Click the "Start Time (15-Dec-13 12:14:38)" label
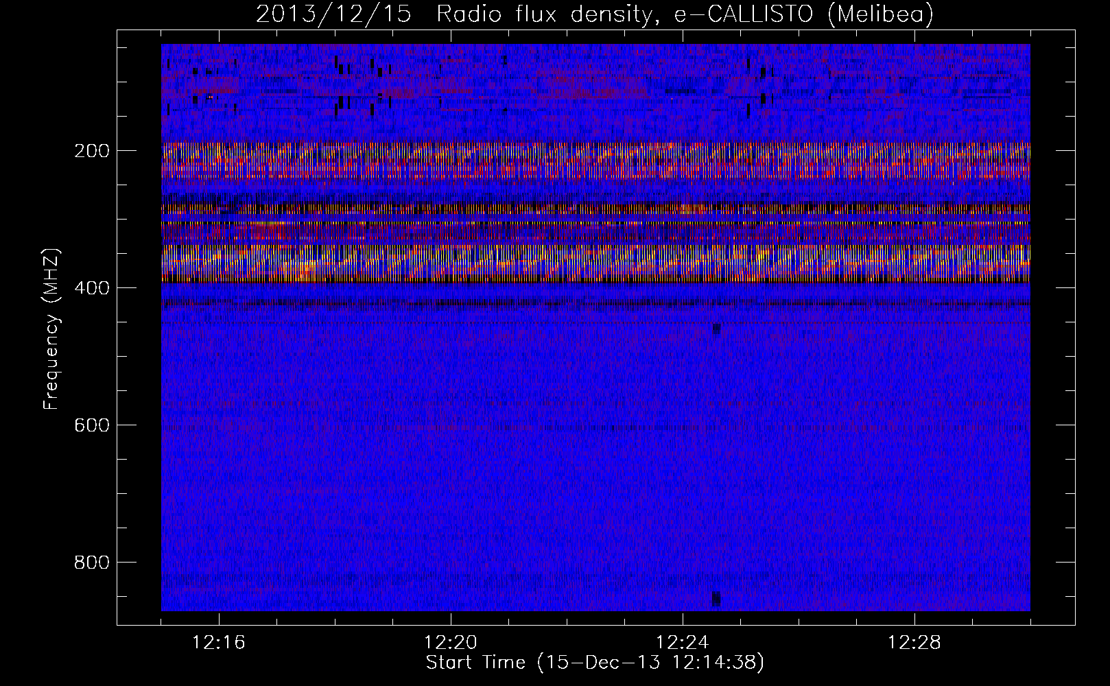 tap(595, 663)
